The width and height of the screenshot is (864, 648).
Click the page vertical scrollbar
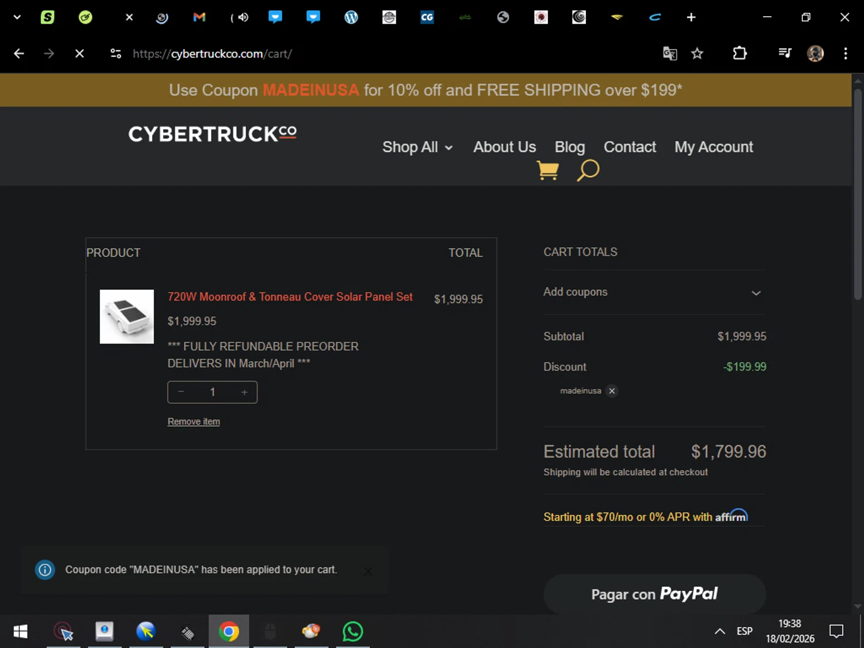(x=858, y=194)
